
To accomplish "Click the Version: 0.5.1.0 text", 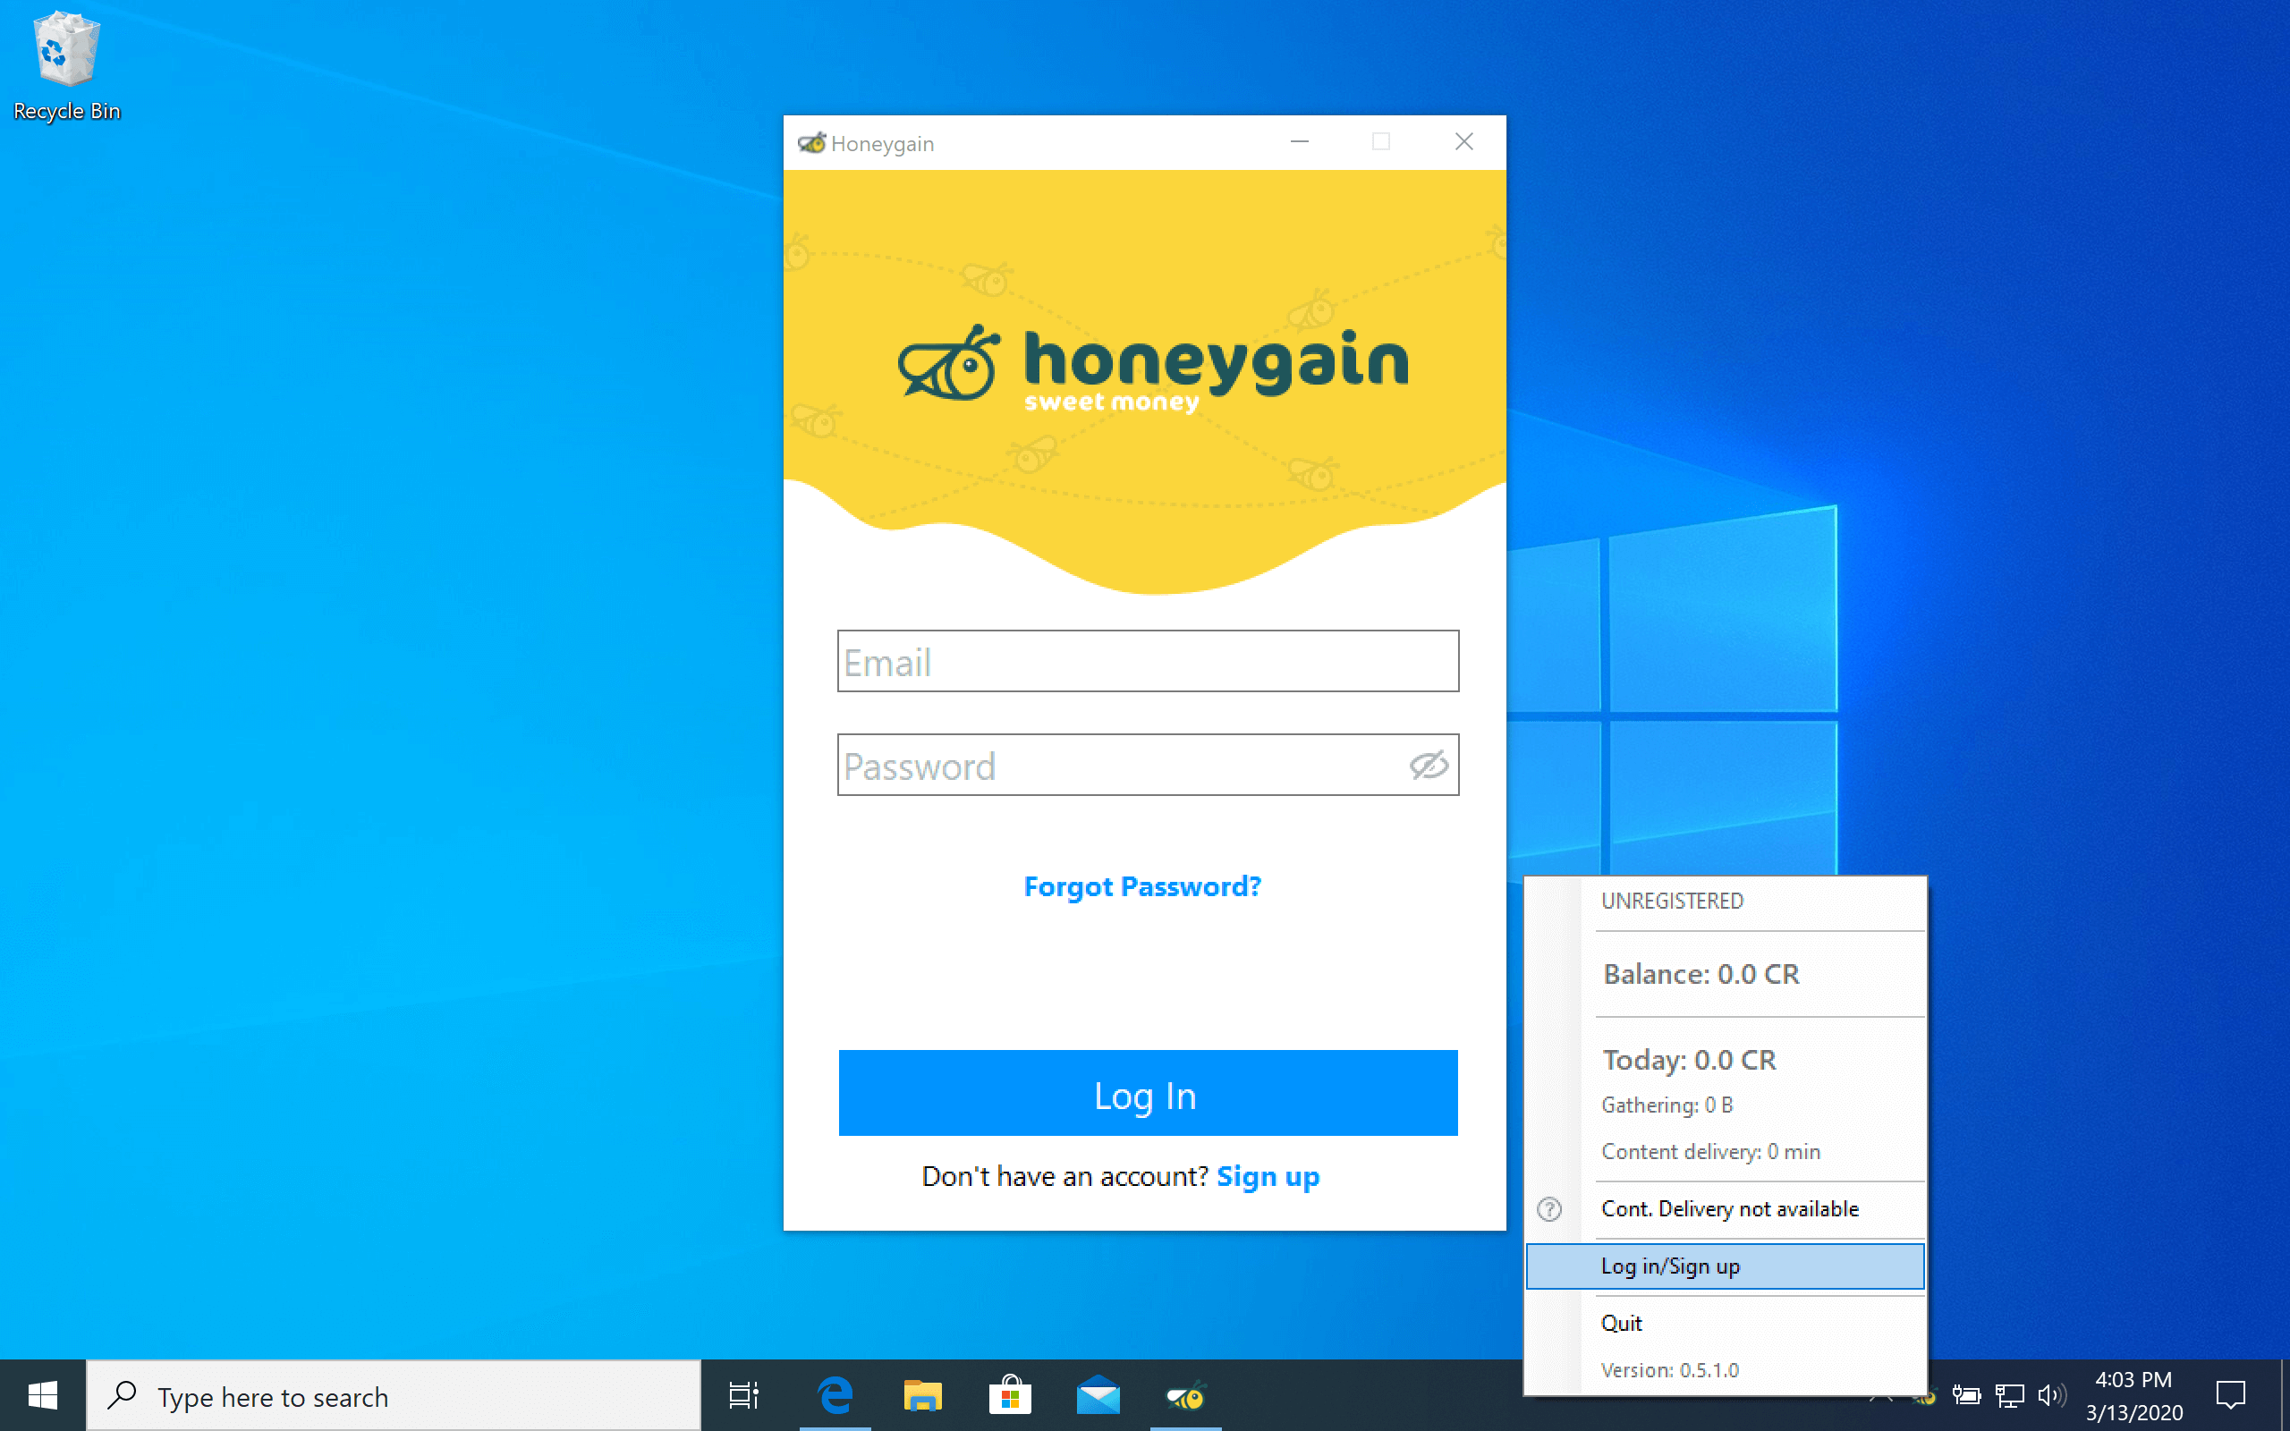I will point(1670,1370).
